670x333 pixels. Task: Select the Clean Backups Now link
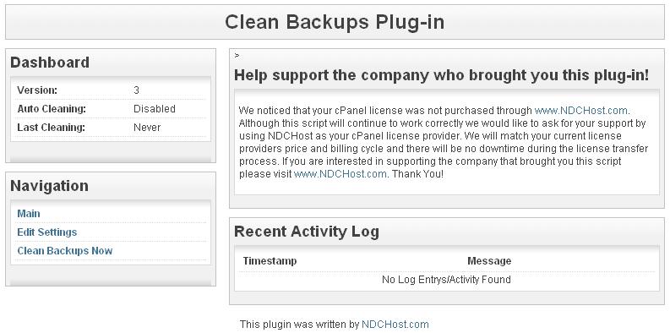click(65, 250)
